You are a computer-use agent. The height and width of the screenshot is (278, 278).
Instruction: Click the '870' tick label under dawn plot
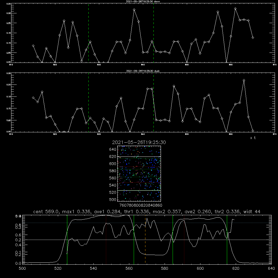275,65
